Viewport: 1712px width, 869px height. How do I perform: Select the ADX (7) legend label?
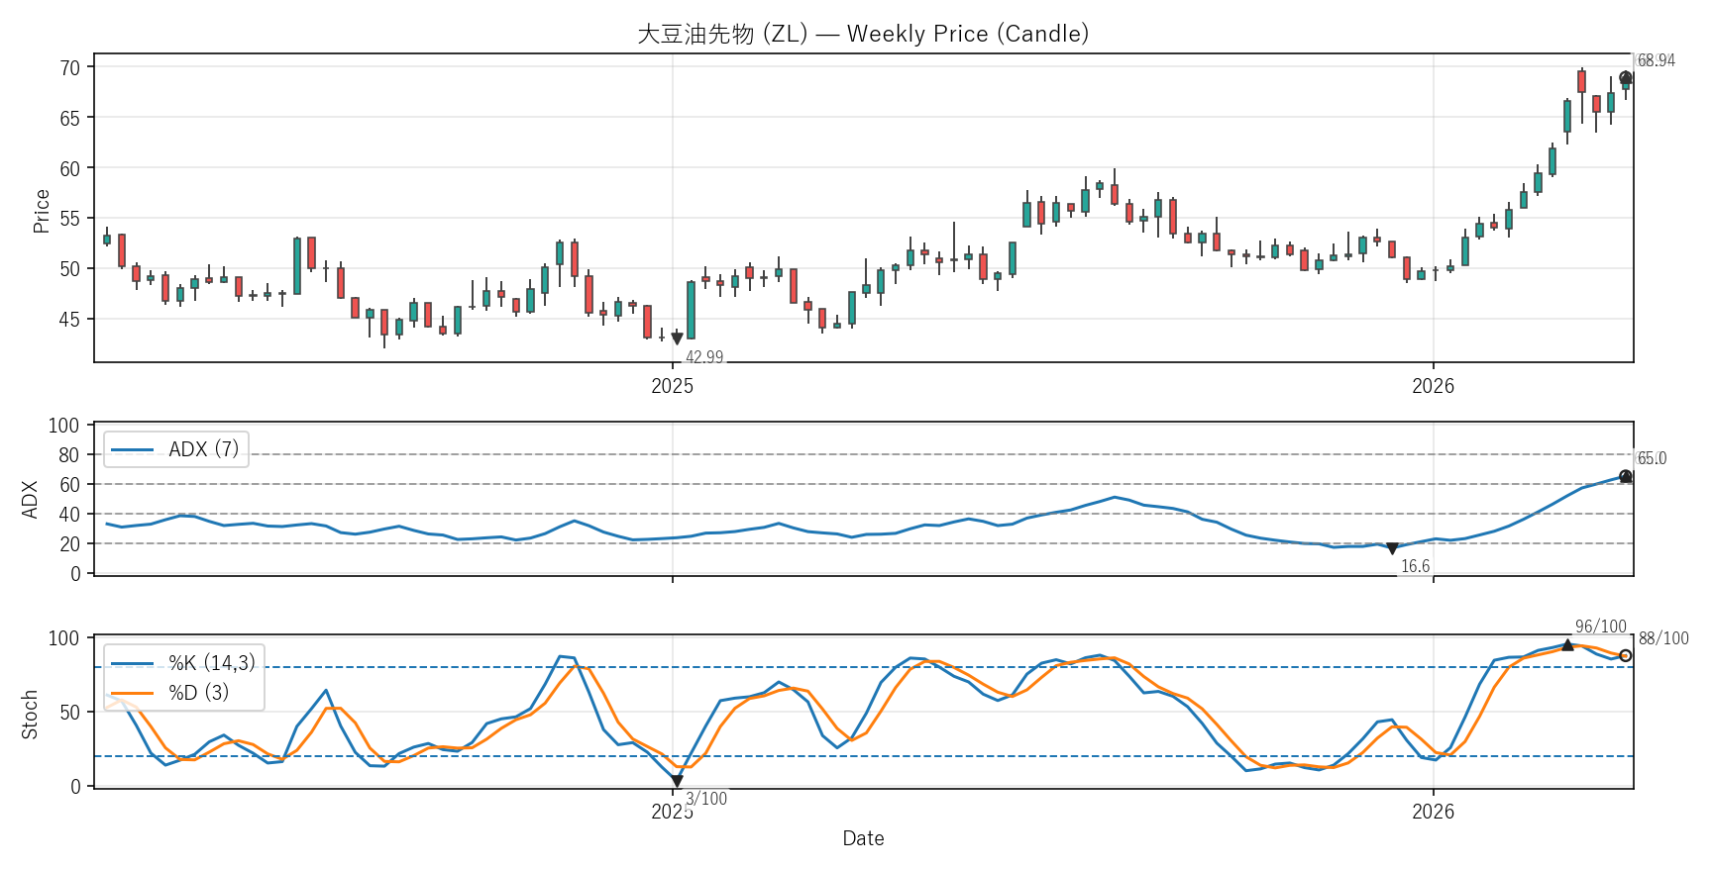[x=203, y=449]
